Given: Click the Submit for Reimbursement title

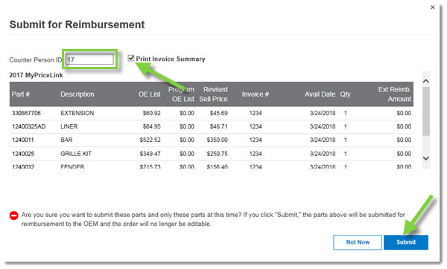Looking at the screenshot, I should coord(77,25).
